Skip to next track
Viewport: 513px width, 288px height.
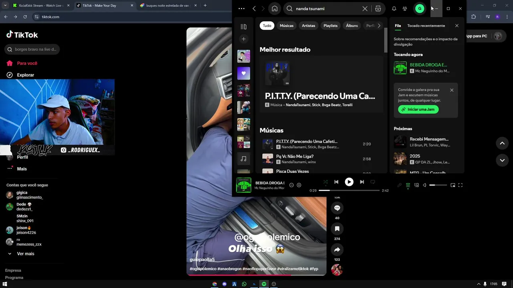[362, 182]
